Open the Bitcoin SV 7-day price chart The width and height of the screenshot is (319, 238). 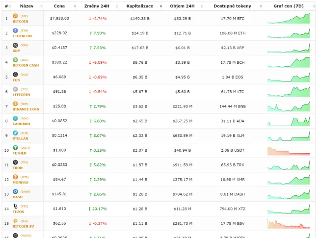click(289, 223)
